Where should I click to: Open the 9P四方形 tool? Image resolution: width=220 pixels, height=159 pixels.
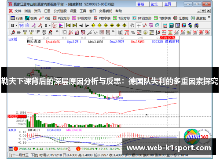81,18
